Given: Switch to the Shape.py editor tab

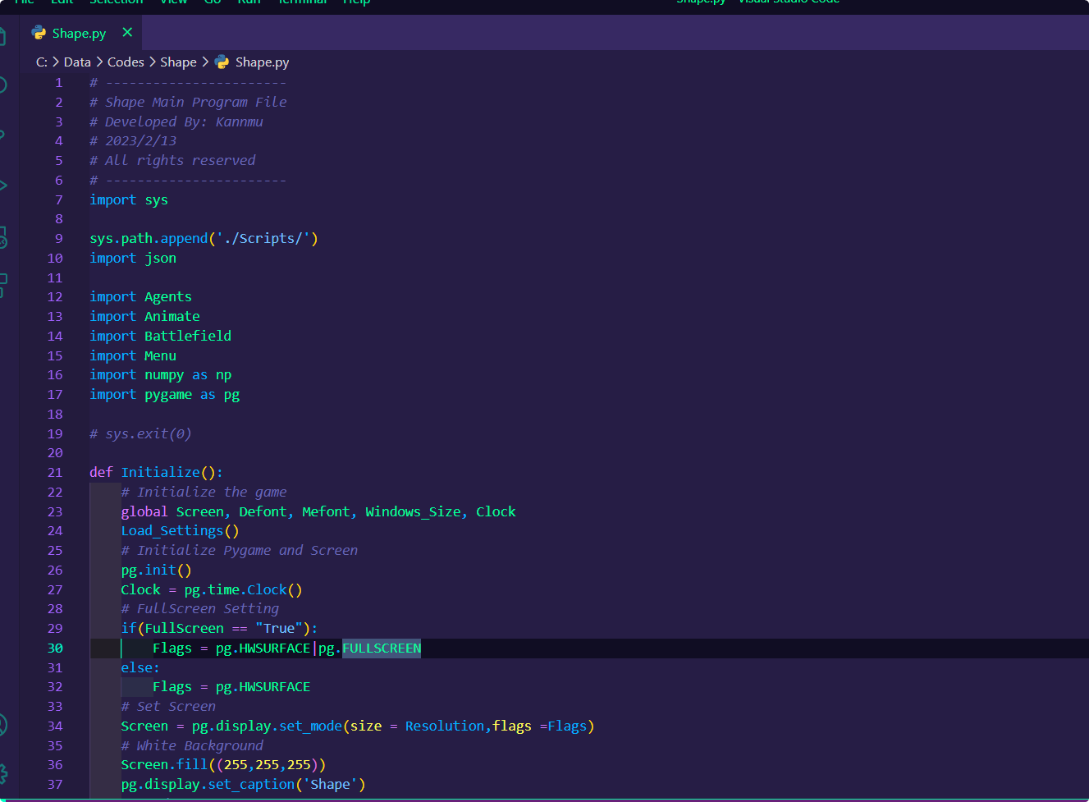Looking at the screenshot, I should point(80,33).
